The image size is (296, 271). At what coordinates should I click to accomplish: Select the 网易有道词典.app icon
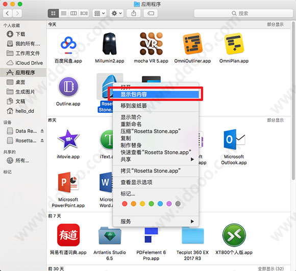click(x=68, y=235)
